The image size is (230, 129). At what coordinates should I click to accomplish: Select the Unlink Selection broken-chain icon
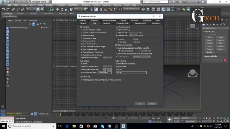(x=18, y=9)
